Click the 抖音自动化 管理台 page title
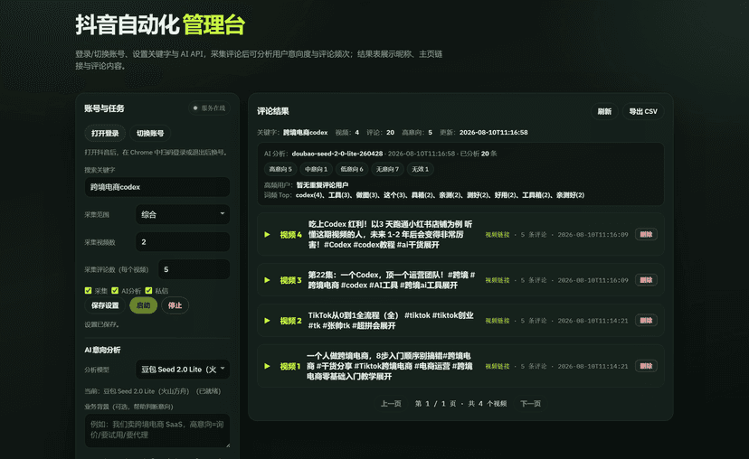 [x=160, y=24]
